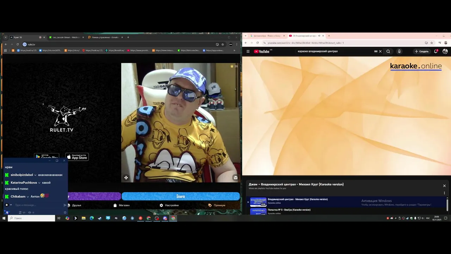Click the YouTube logo
451x254 pixels.
click(262, 52)
